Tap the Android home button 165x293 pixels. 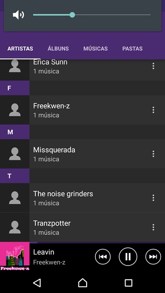coord(82,283)
